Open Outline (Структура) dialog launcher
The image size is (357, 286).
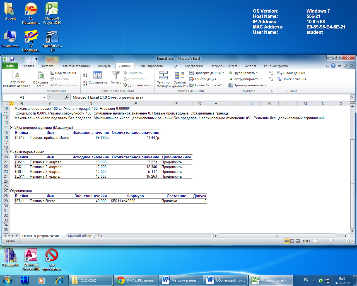272,91
